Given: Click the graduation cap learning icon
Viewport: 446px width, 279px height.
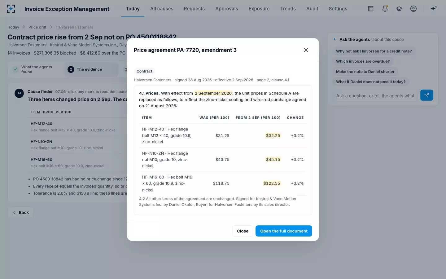Looking at the screenshot, I should [399, 9].
